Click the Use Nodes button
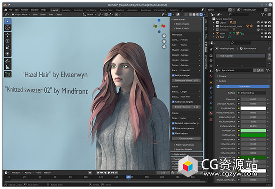 coord(243,87)
